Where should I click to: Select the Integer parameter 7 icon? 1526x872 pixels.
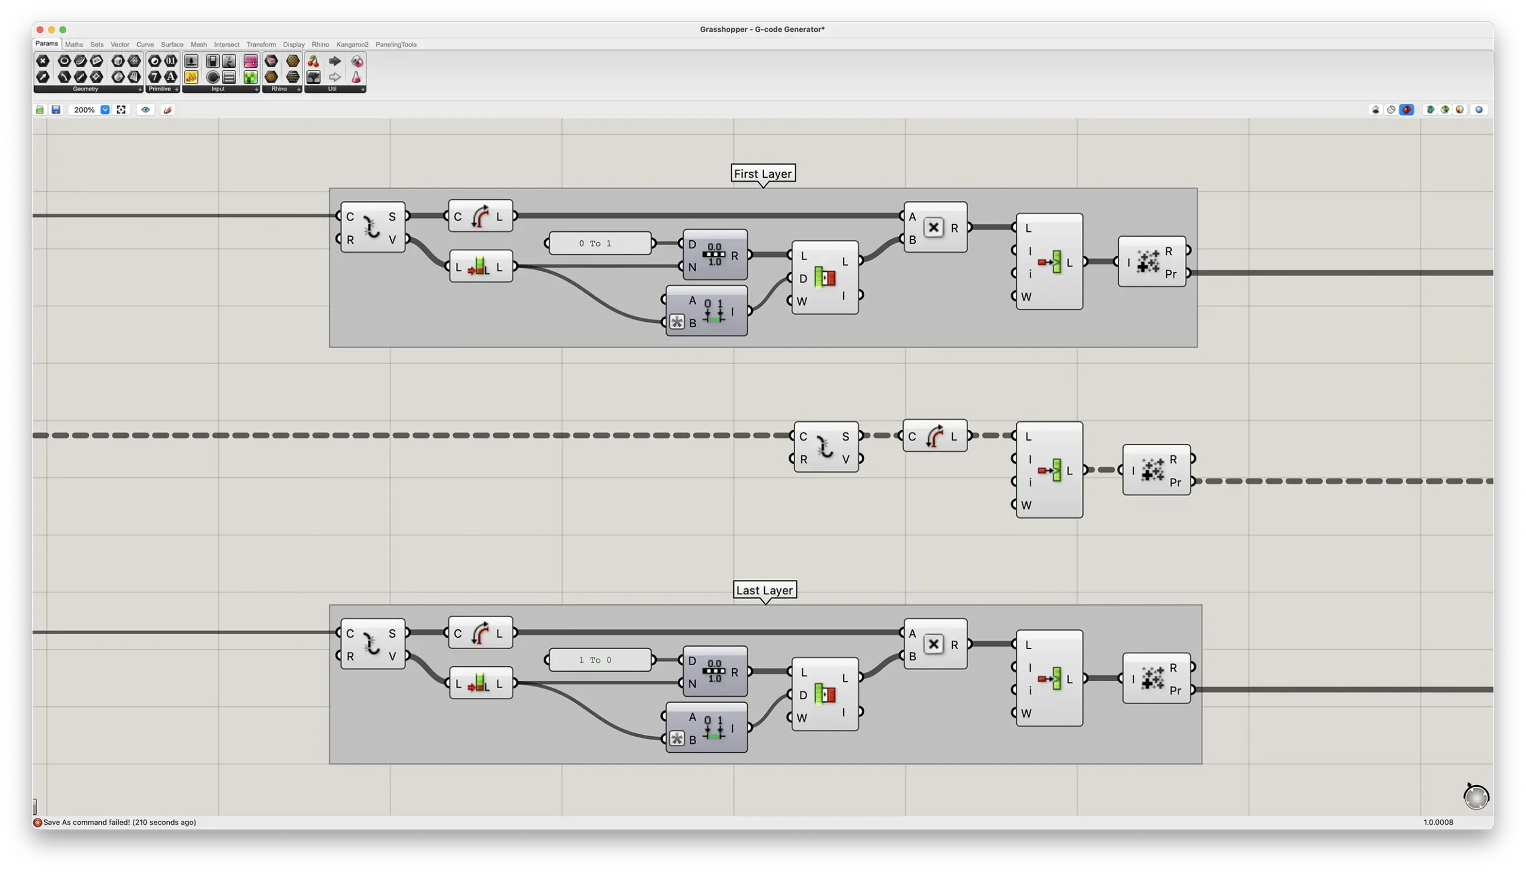pos(154,77)
